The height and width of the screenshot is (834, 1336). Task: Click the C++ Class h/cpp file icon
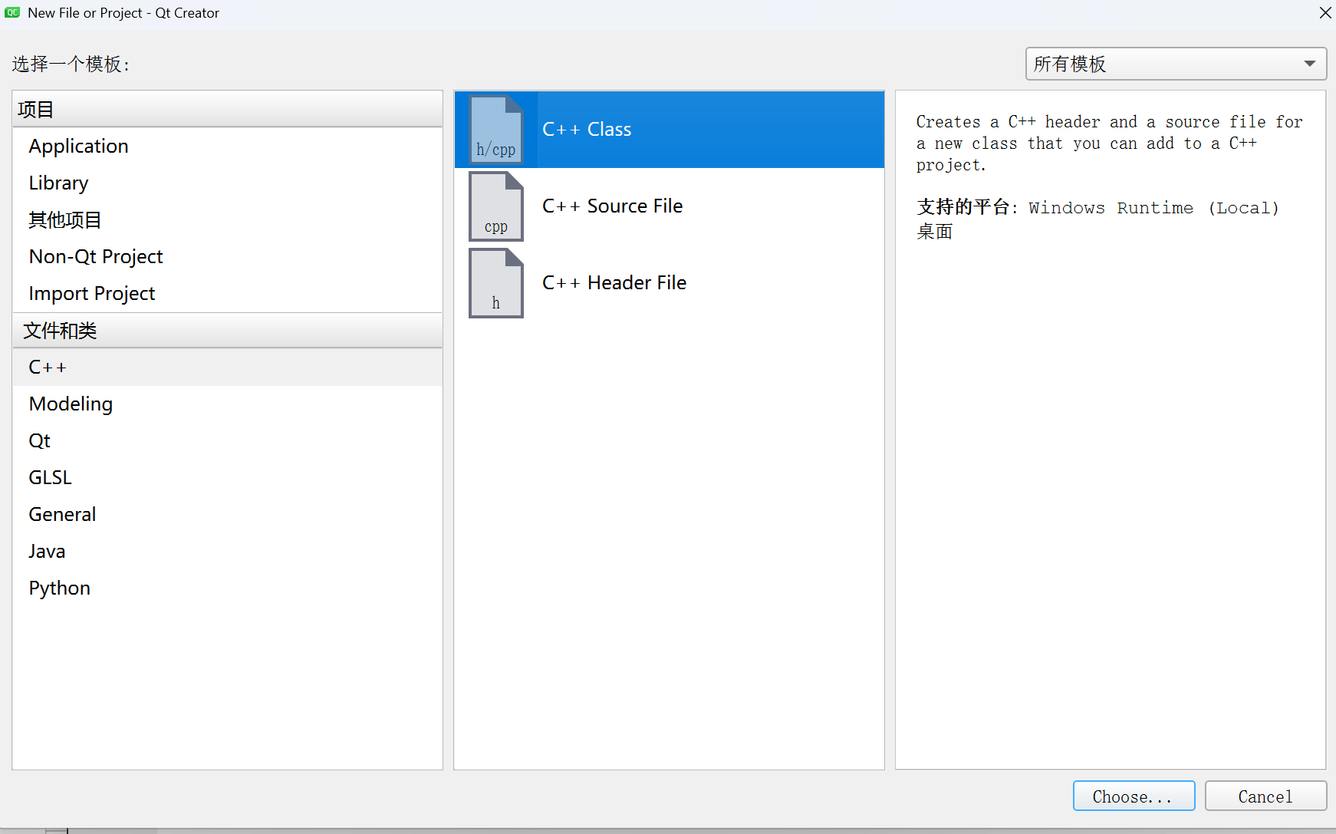[496, 130]
